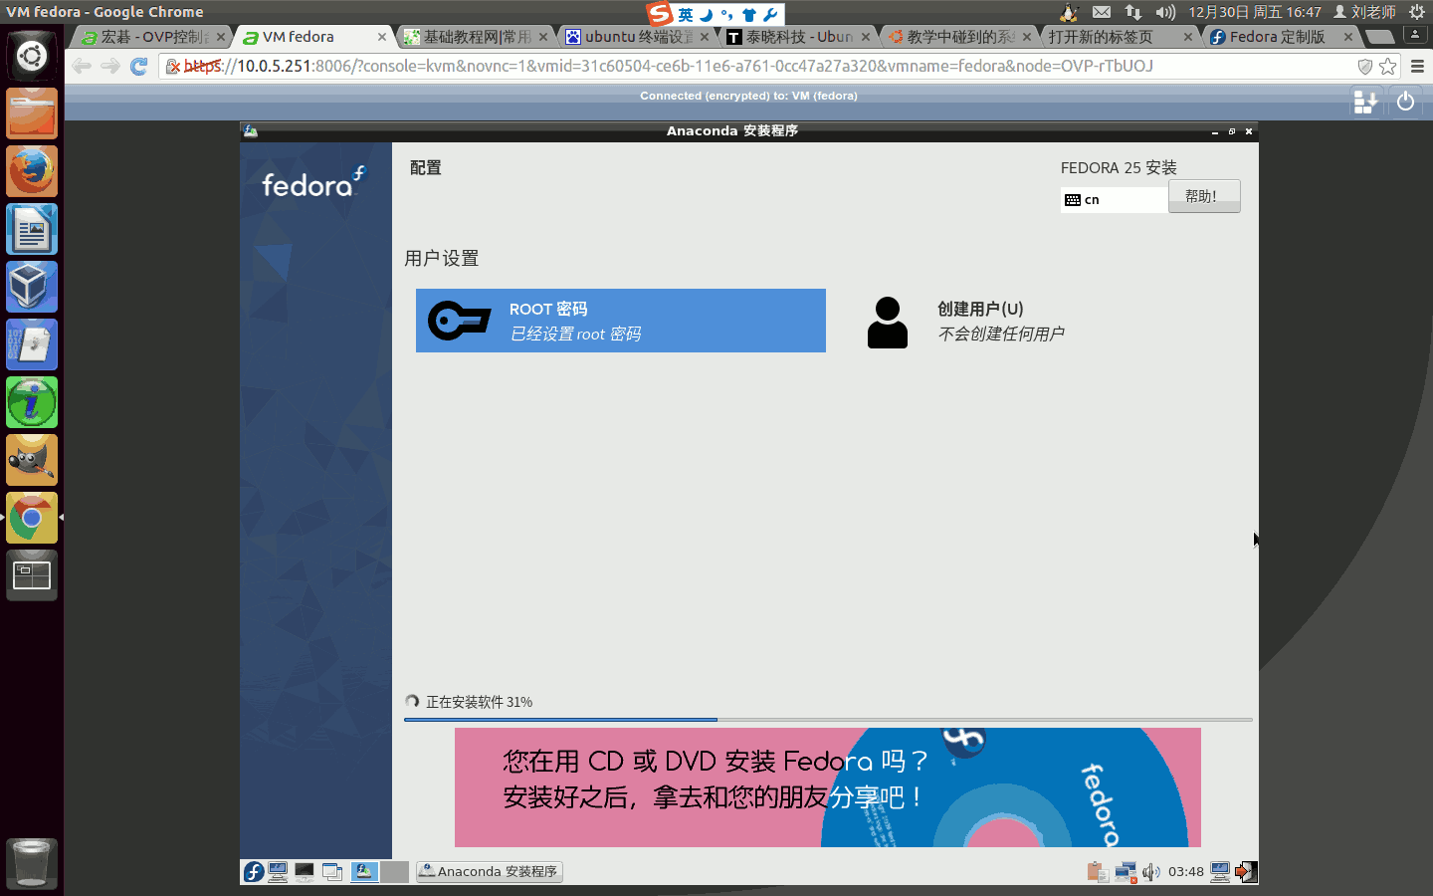
Task: Close the VM fedora tab
Action: (382, 37)
